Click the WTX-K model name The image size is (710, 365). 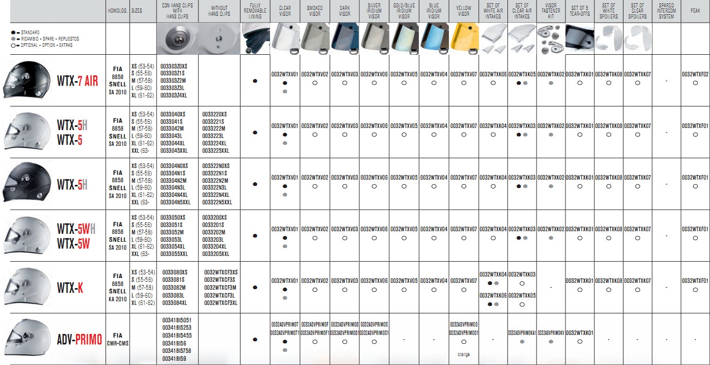click(x=70, y=288)
